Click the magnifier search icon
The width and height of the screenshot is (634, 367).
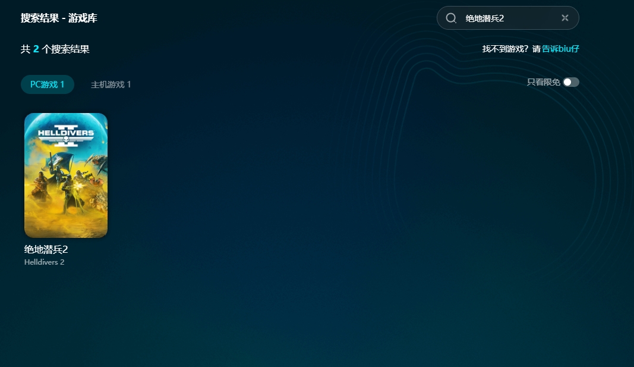451,18
